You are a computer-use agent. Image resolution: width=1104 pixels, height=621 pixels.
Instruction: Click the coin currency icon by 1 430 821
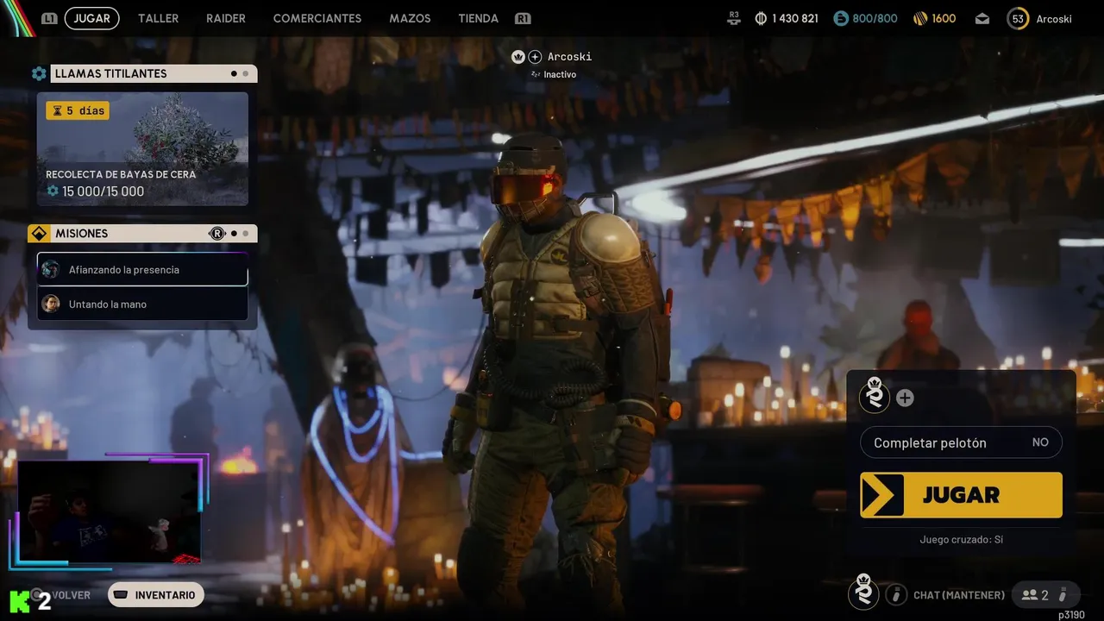point(761,18)
